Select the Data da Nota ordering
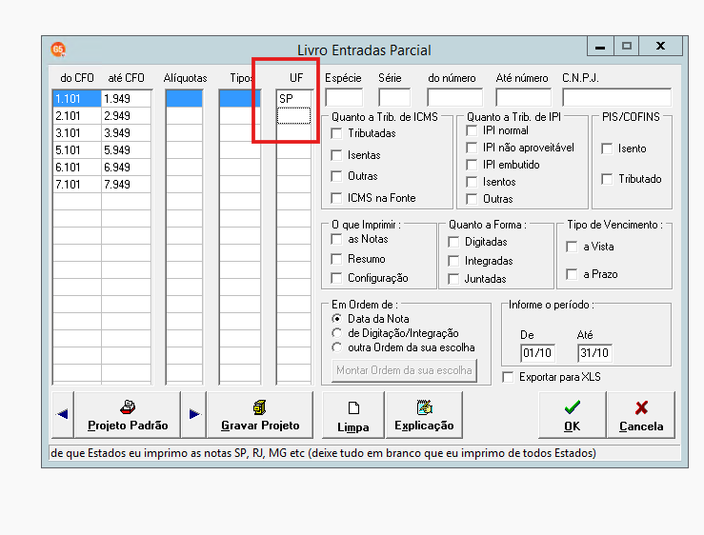 pos(336,319)
